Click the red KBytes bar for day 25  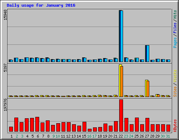(137, 125)
